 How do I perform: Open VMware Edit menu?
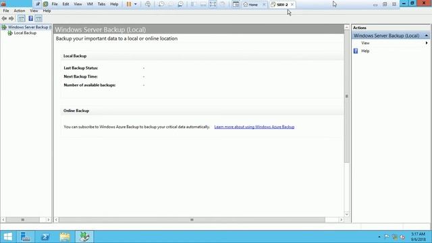point(65,4)
